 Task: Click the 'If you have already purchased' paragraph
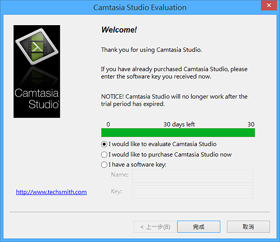(174, 73)
